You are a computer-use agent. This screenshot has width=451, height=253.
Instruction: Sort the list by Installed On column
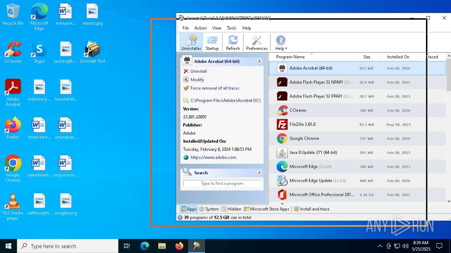[398, 57]
